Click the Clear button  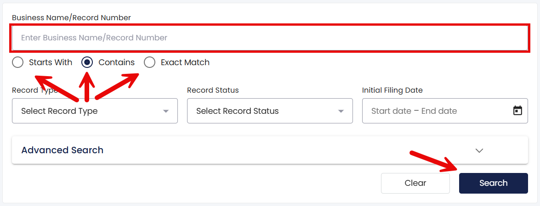(x=415, y=183)
